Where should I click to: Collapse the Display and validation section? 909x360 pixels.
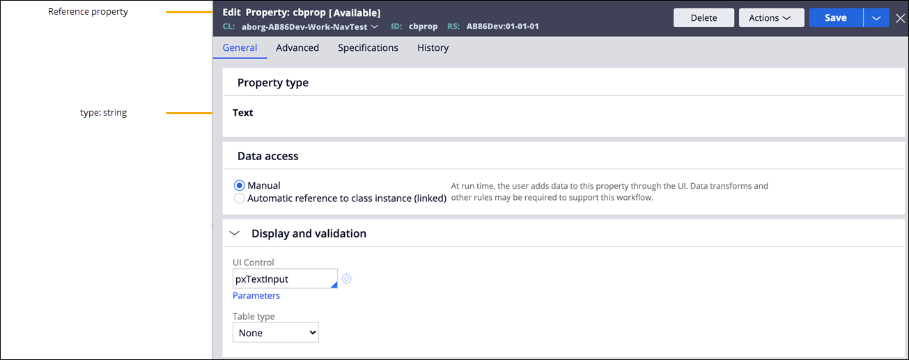pyautogui.click(x=234, y=234)
